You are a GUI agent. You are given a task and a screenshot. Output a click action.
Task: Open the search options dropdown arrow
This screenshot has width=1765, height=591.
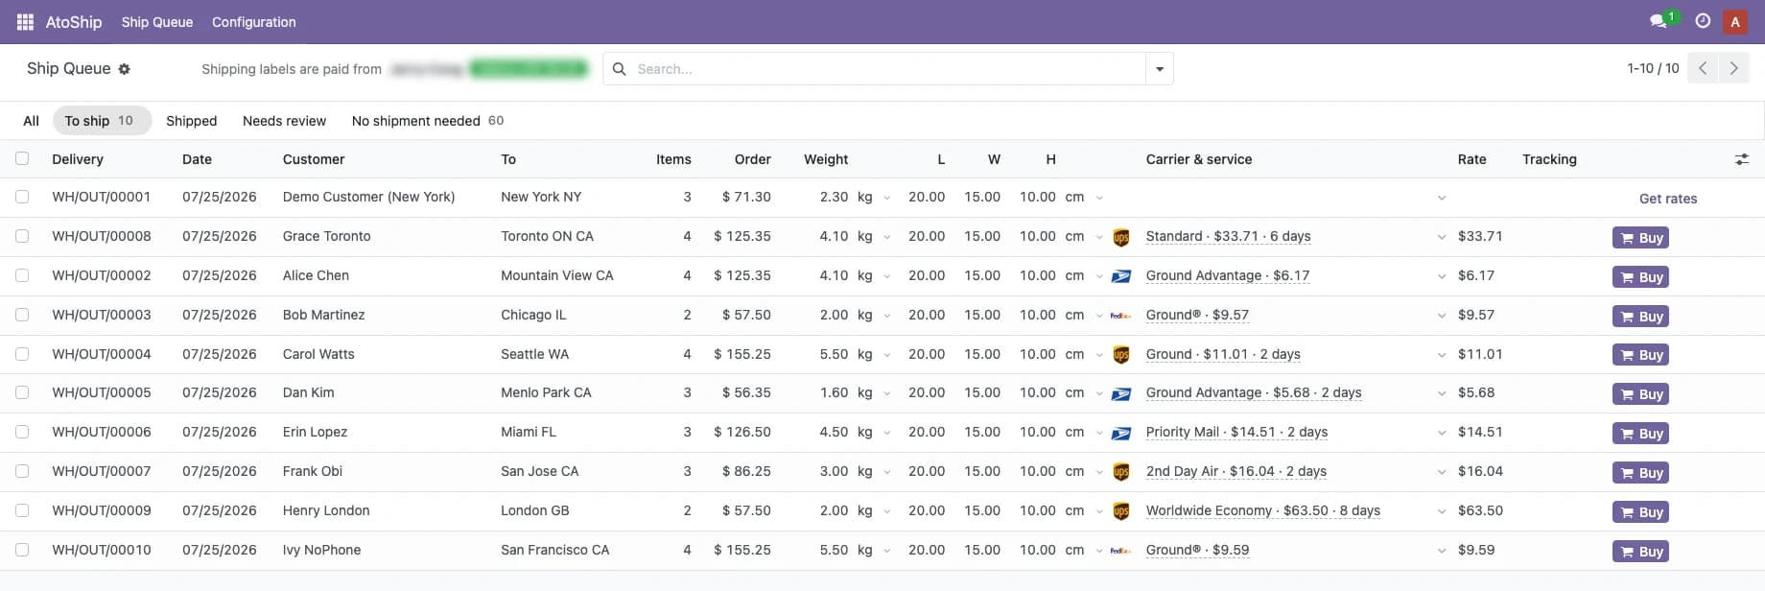(1160, 69)
